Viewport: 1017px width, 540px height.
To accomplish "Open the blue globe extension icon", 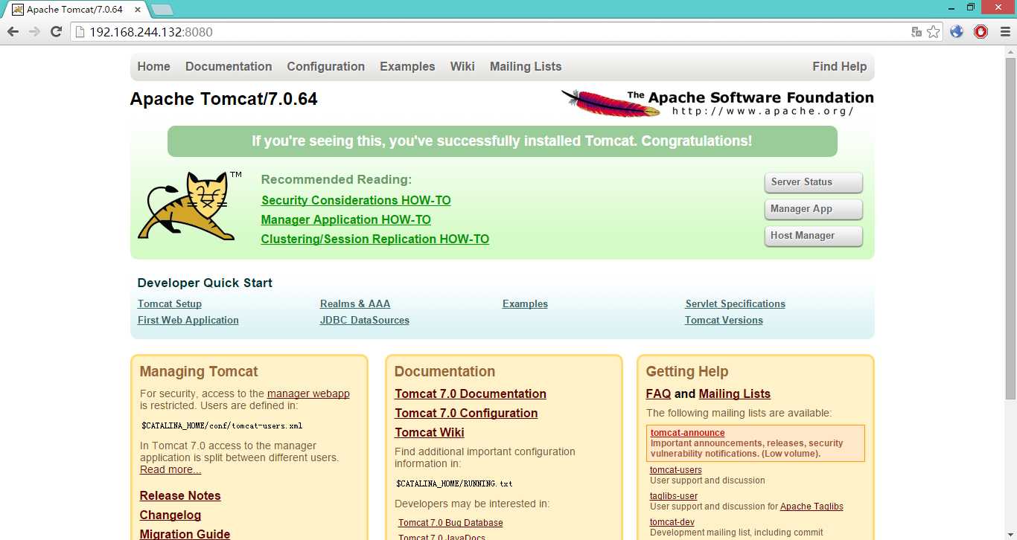I will pyautogui.click(x=957, y=32).
